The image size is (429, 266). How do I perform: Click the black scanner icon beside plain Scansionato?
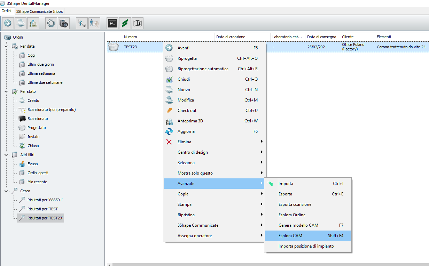pyautogui.click(x=22, y=119)
